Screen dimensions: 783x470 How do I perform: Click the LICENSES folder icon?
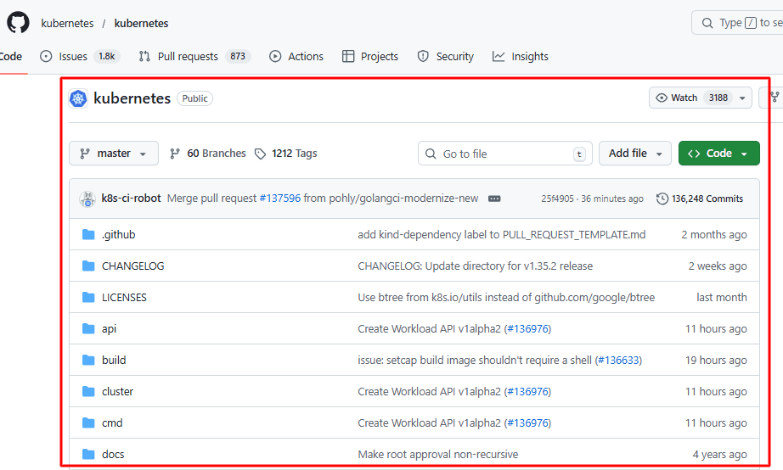click(88, 298)
